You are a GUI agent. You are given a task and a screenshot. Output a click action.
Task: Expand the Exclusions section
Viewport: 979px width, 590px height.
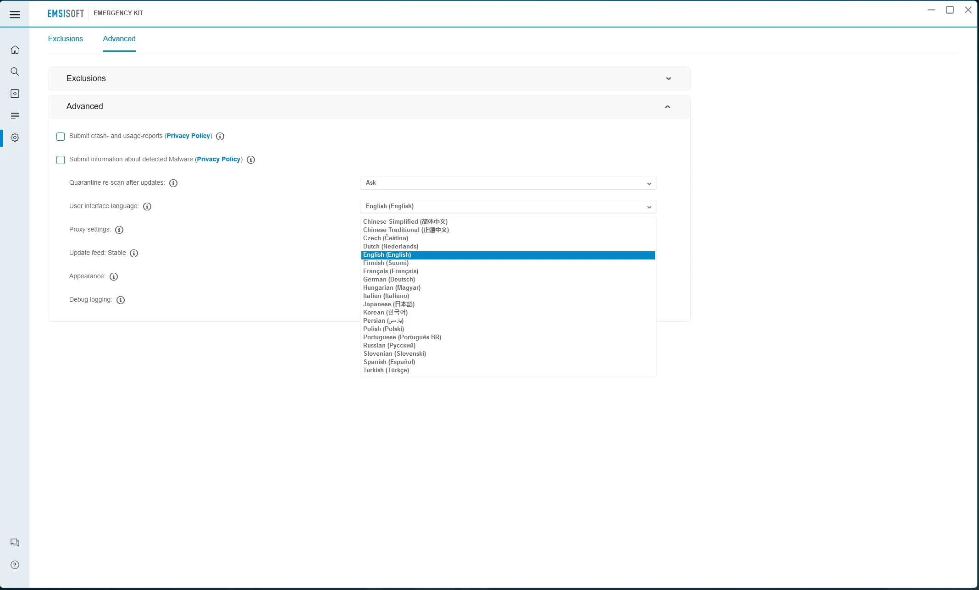click(369, 78)
